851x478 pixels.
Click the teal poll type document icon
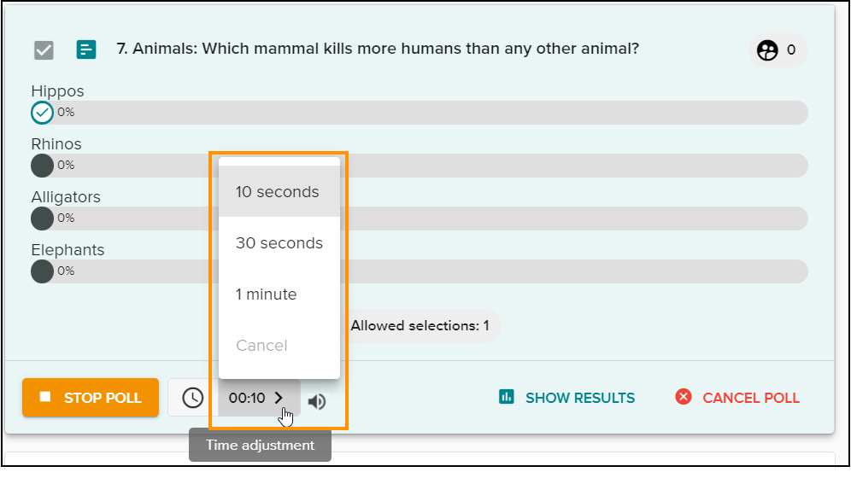tap(85, 50)
